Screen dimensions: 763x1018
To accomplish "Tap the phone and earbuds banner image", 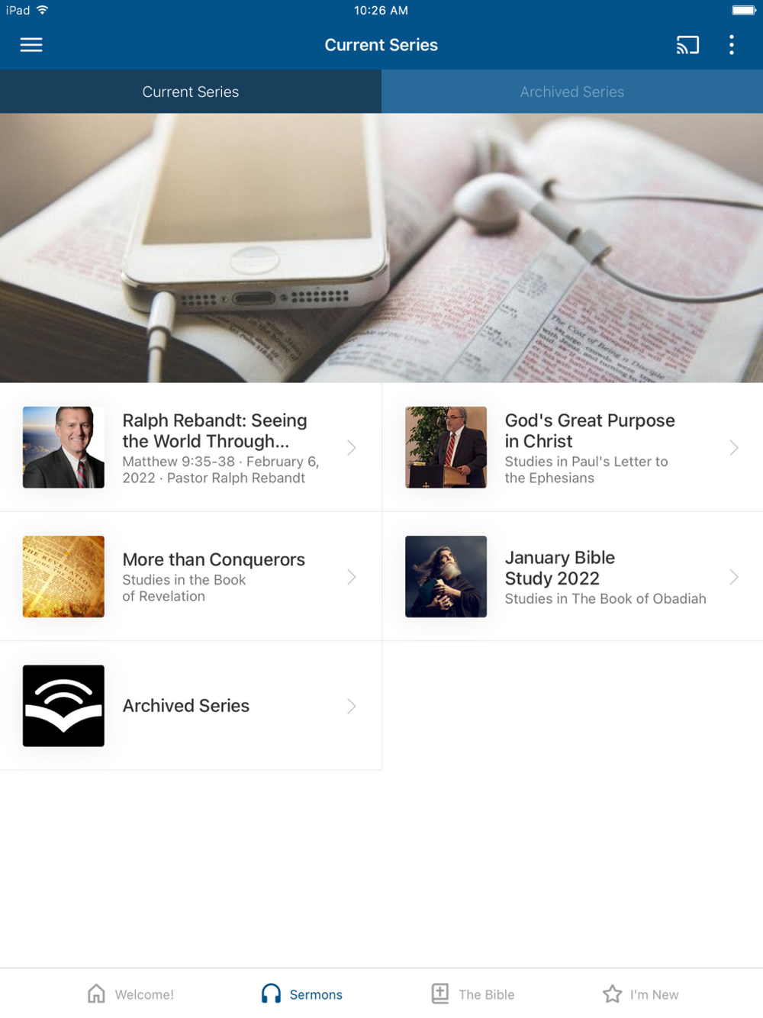I will [x=381, y=248].
